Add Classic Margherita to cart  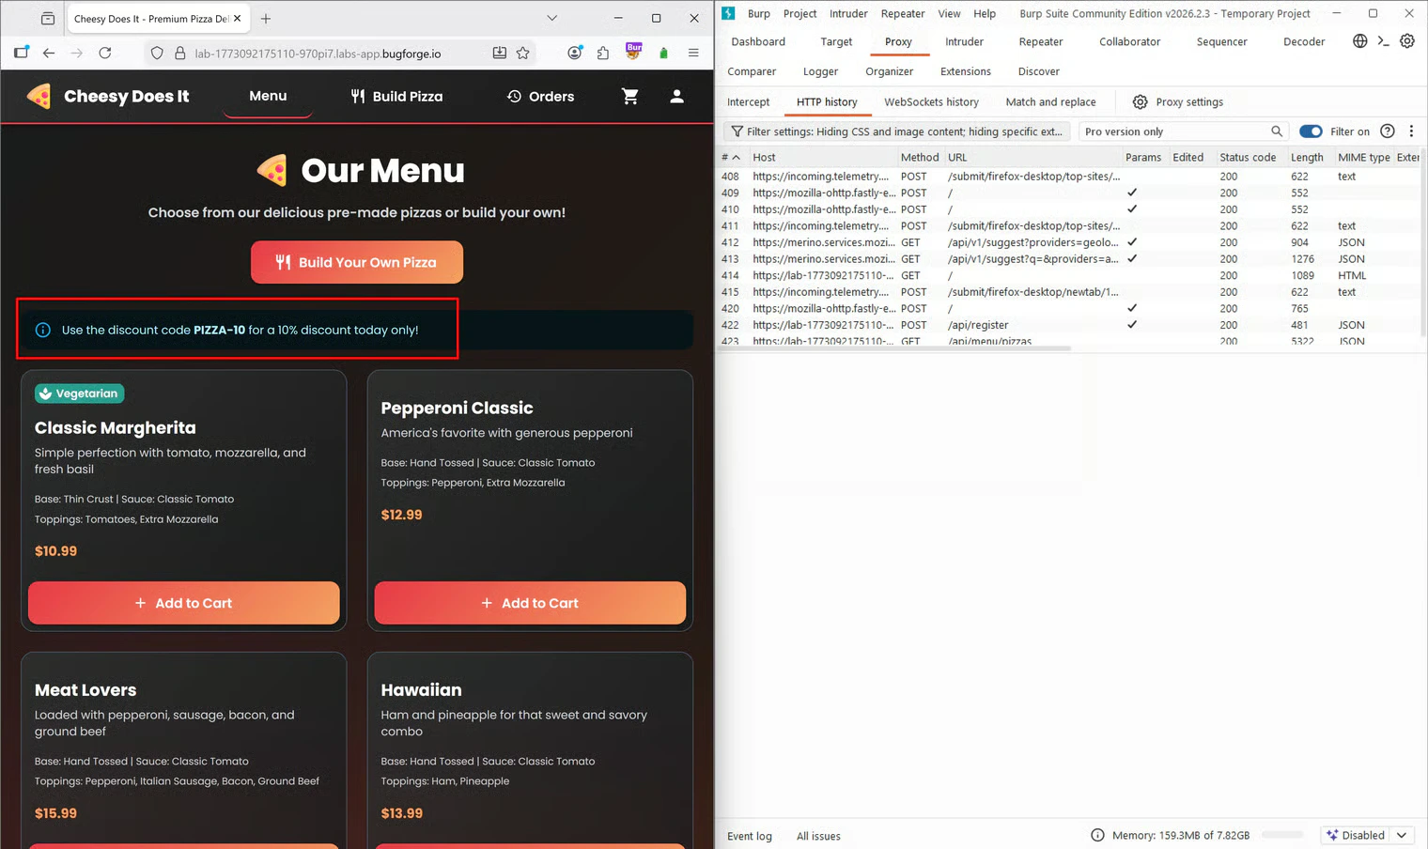coord(184,603)
